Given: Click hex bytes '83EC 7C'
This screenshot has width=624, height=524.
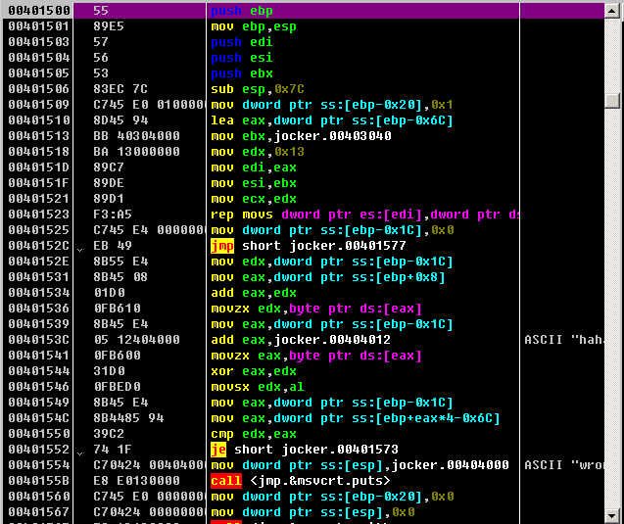Looking at the screenshot, I should pyautogui.click(x=120, y=89).
